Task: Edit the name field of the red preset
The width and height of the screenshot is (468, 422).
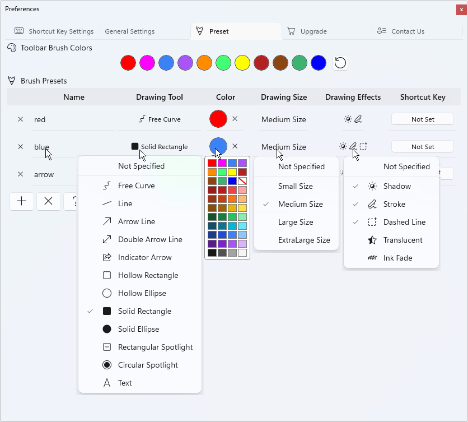Action: pos(73,119)
